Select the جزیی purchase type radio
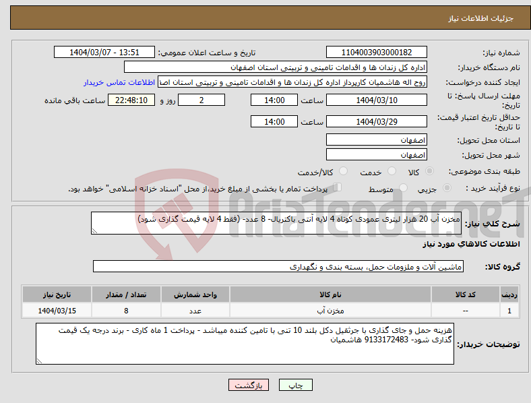Viewport: 531px width, 403px height. (447, 187)
